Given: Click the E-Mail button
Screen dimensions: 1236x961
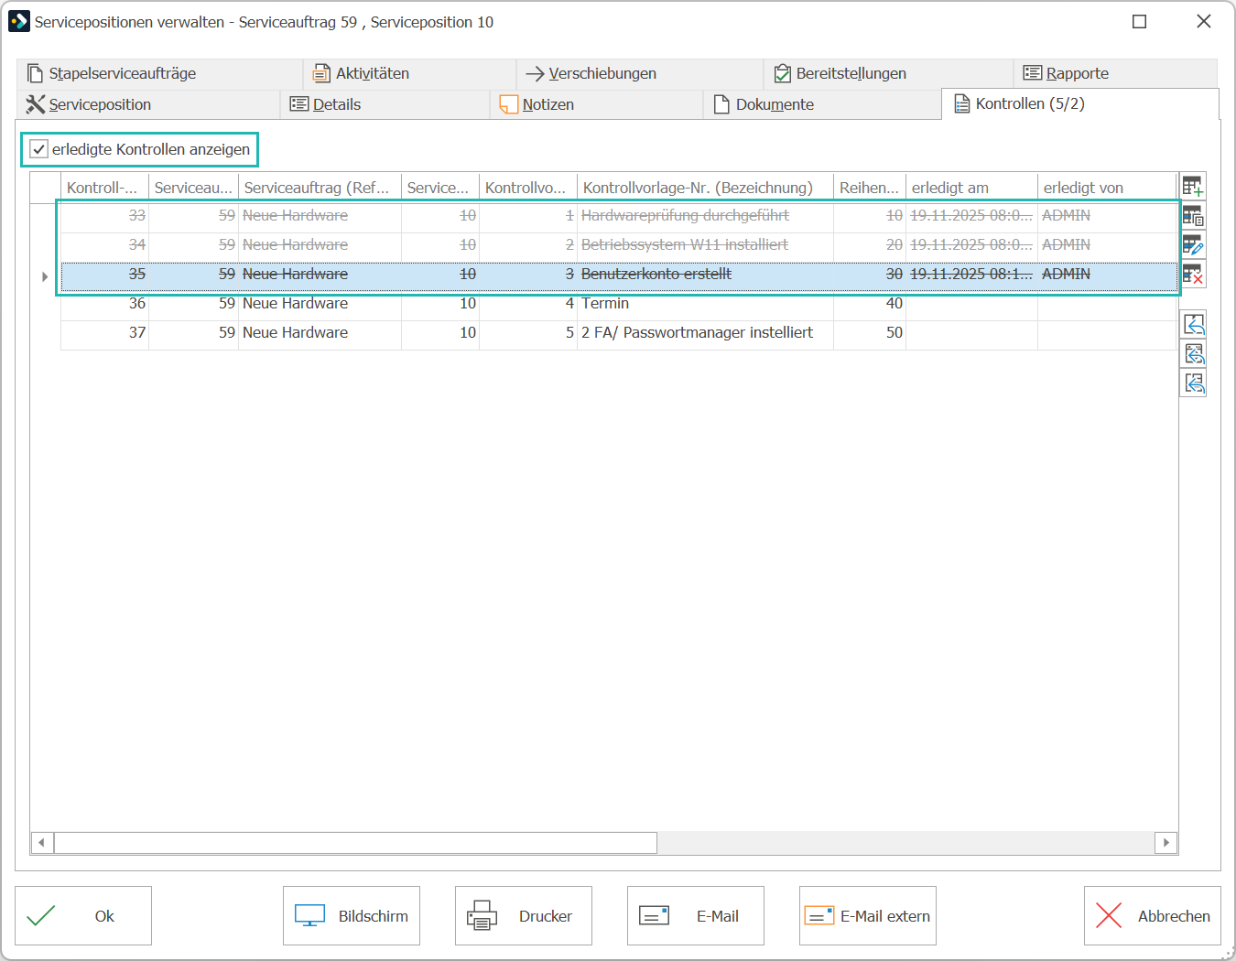Looking at the screenshot, I should point(696,915).
